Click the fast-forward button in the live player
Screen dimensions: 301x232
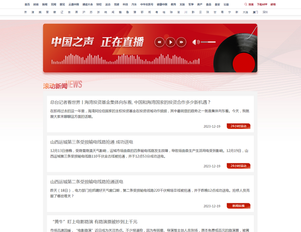coord(181,42)
